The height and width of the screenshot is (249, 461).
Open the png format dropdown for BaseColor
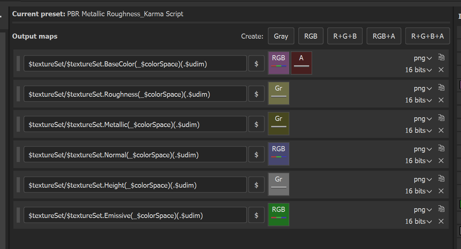(423, 58)
